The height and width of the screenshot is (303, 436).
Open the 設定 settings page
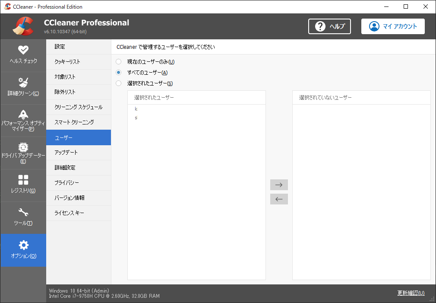(79, 47)
